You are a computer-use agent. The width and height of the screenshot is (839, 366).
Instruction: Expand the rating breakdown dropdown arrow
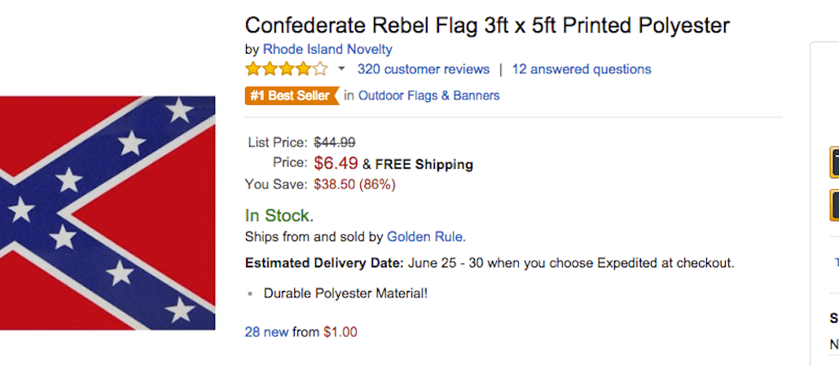click(341, 69)
